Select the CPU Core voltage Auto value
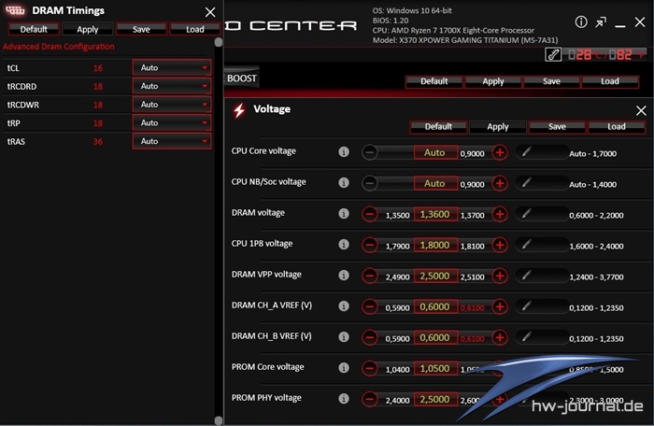The width and height of the screenshot is (654, 426). click(435, 152)
